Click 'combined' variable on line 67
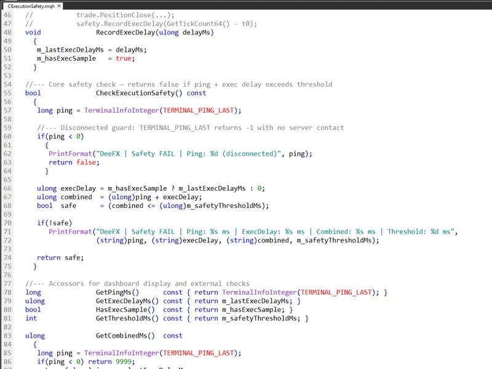Viewport: 492px width, 369px height. click(76, 197)
